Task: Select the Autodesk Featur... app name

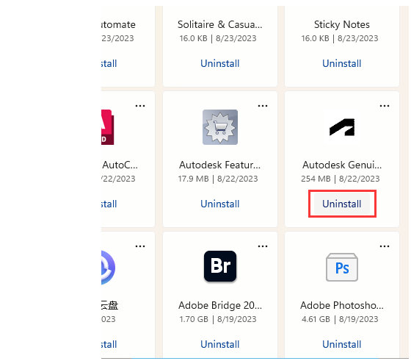Action: [220, 165]
